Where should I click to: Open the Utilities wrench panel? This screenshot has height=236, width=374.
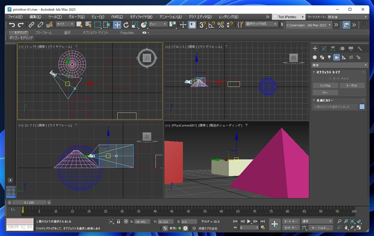click(360, 49)
